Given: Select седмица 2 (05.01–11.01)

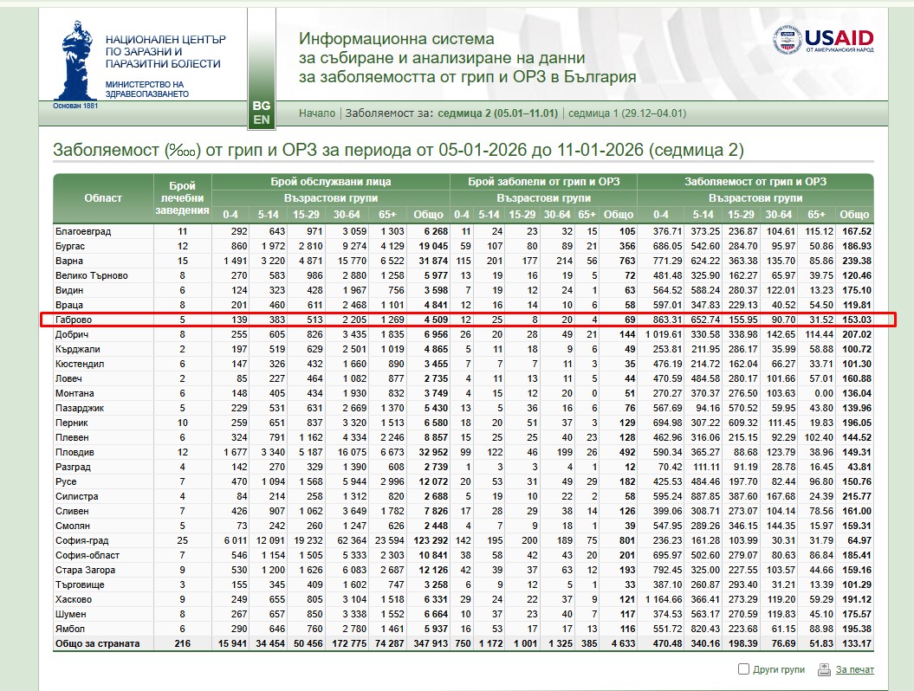Looking at the screenshot, I should [498, 113].
